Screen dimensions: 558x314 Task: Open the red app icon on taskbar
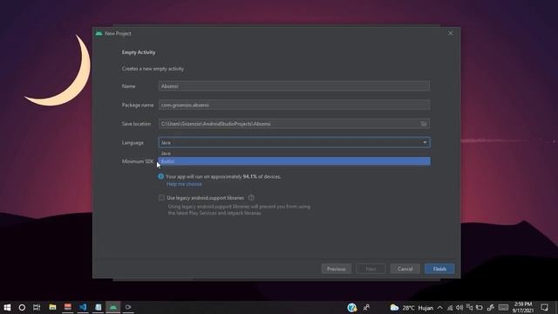pos(68,307)
